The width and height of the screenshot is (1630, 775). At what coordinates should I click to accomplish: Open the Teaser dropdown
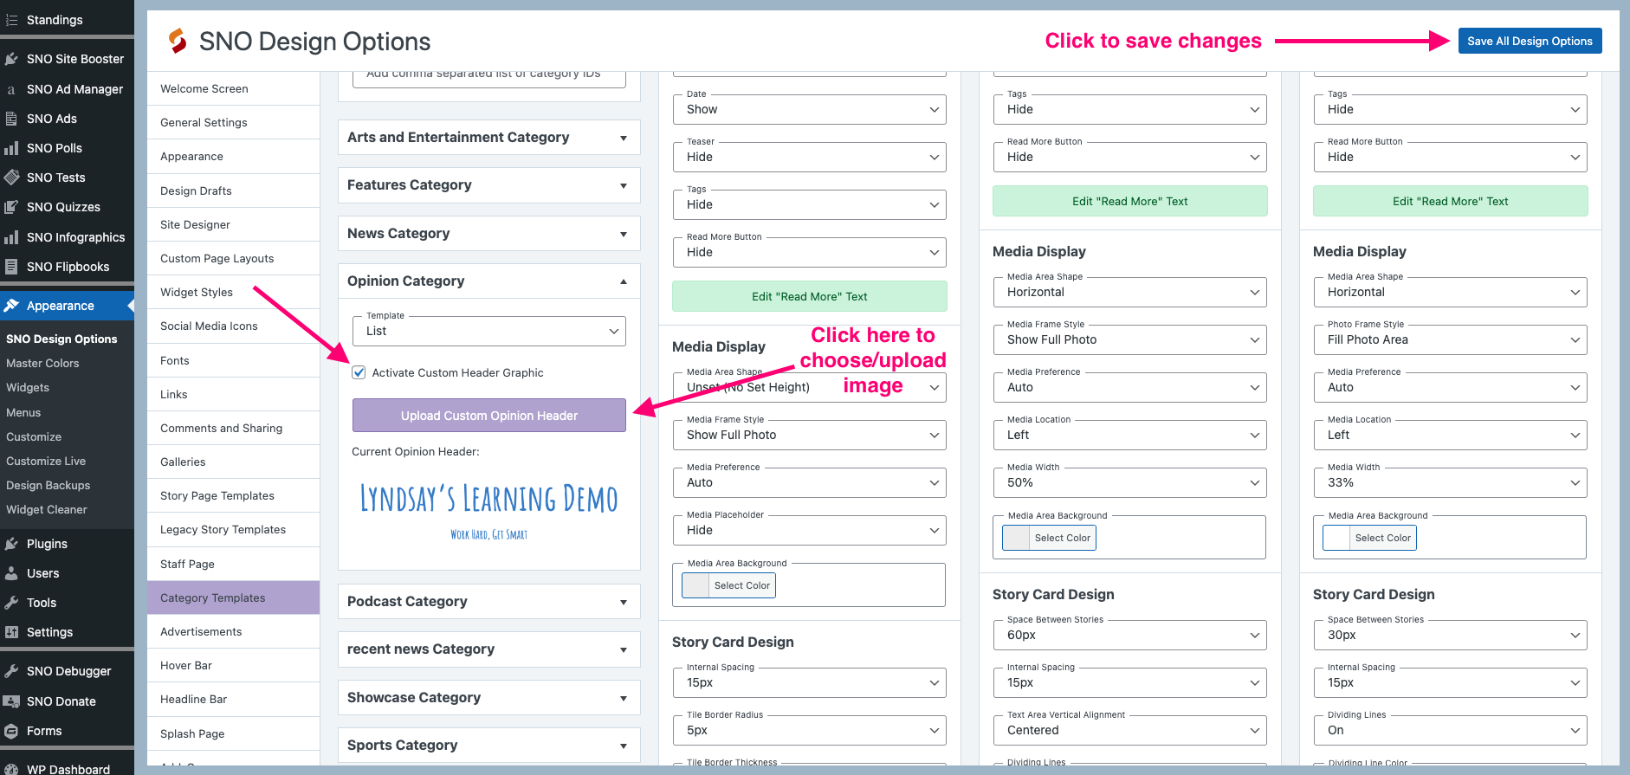[x=809, y=157]
